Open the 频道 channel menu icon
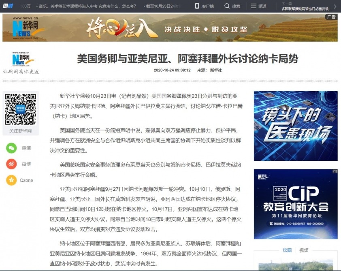 pos(253,6)
